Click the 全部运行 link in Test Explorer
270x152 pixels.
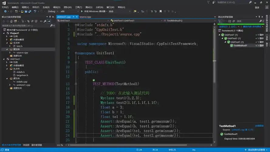224,26
